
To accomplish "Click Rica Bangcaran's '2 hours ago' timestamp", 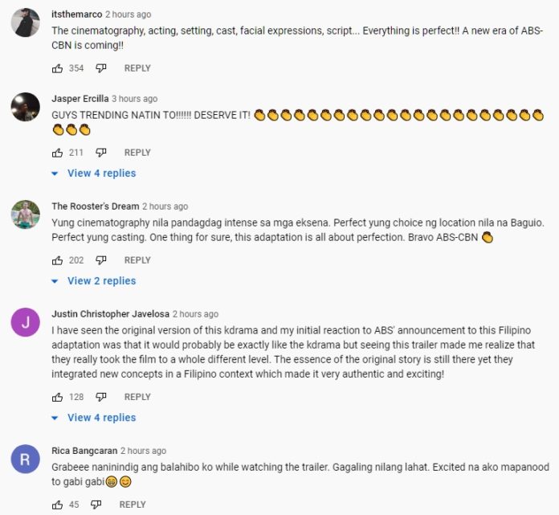I will click(x=144, y=451).
